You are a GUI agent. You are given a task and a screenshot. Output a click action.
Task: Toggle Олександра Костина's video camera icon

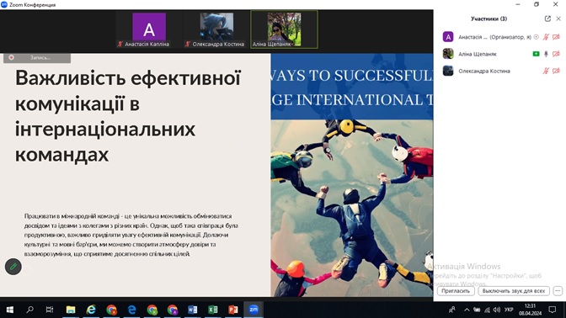coord(556,71)
